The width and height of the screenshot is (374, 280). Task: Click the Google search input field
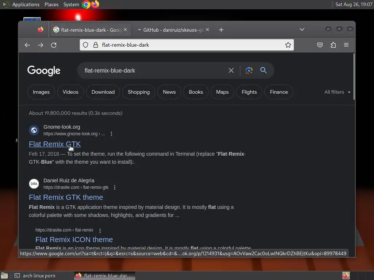point(154,70)
